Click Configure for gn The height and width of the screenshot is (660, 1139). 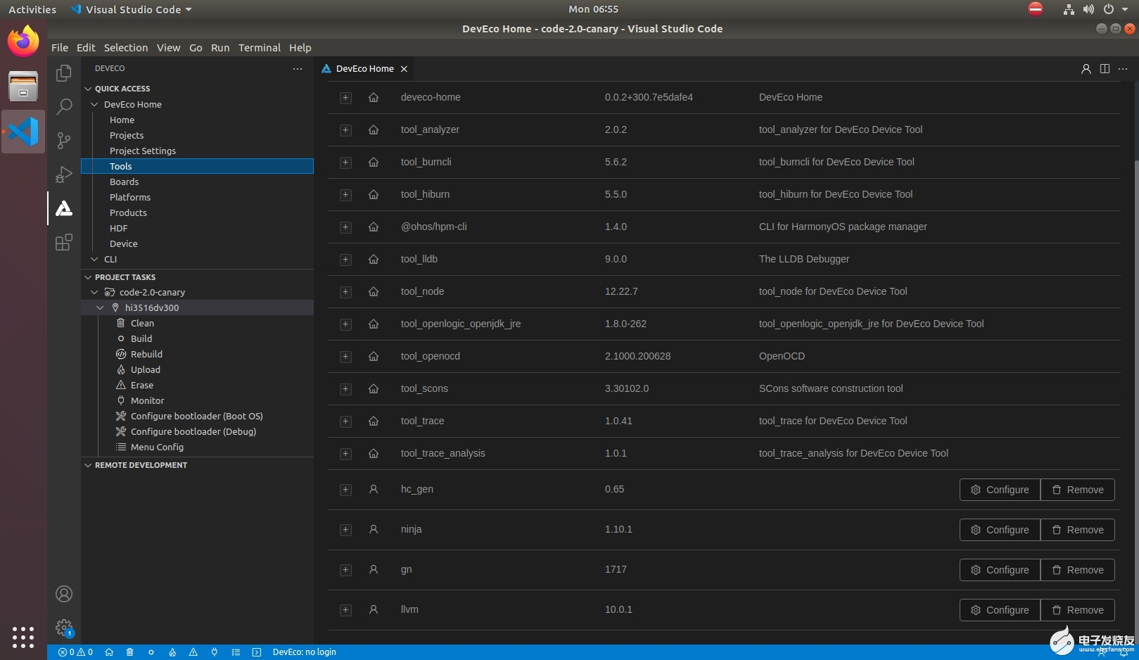1000,570
